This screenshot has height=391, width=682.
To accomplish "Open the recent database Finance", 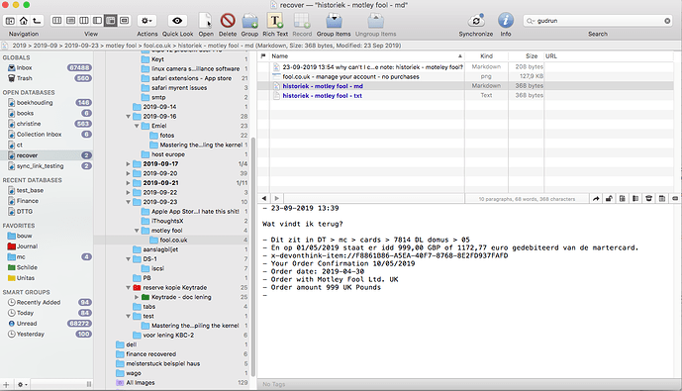I will 28,201.
